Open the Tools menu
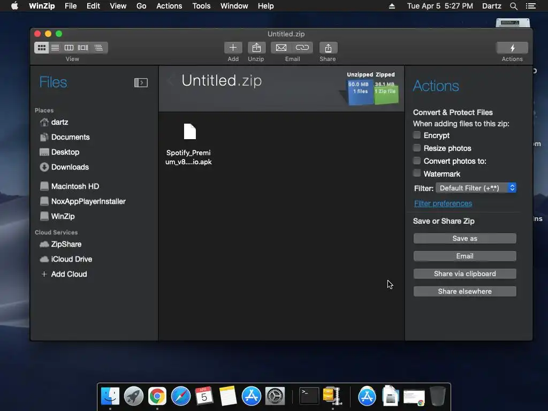 click(201, 6)
